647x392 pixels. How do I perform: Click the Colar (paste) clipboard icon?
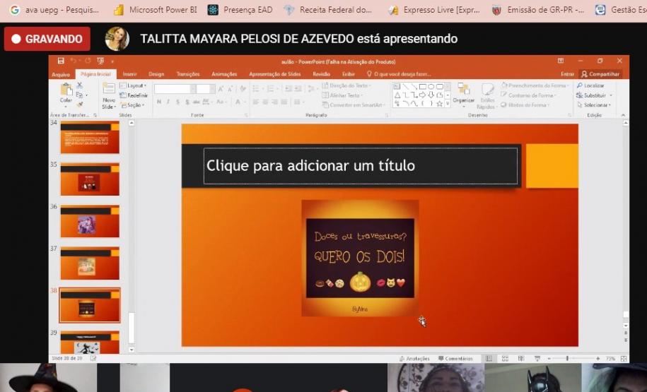(x=66, y=92)
